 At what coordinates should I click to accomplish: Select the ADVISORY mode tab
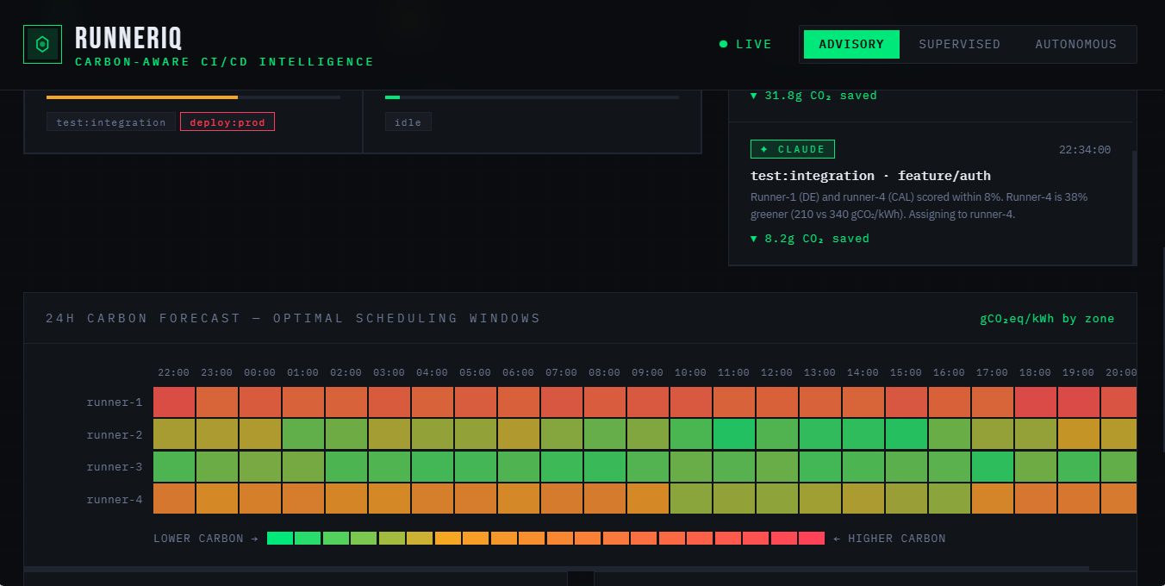851,45
